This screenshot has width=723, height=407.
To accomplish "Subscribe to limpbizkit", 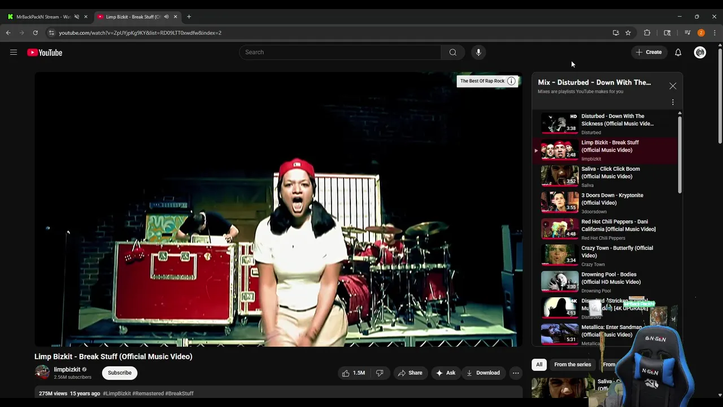I will coord(120,373).
